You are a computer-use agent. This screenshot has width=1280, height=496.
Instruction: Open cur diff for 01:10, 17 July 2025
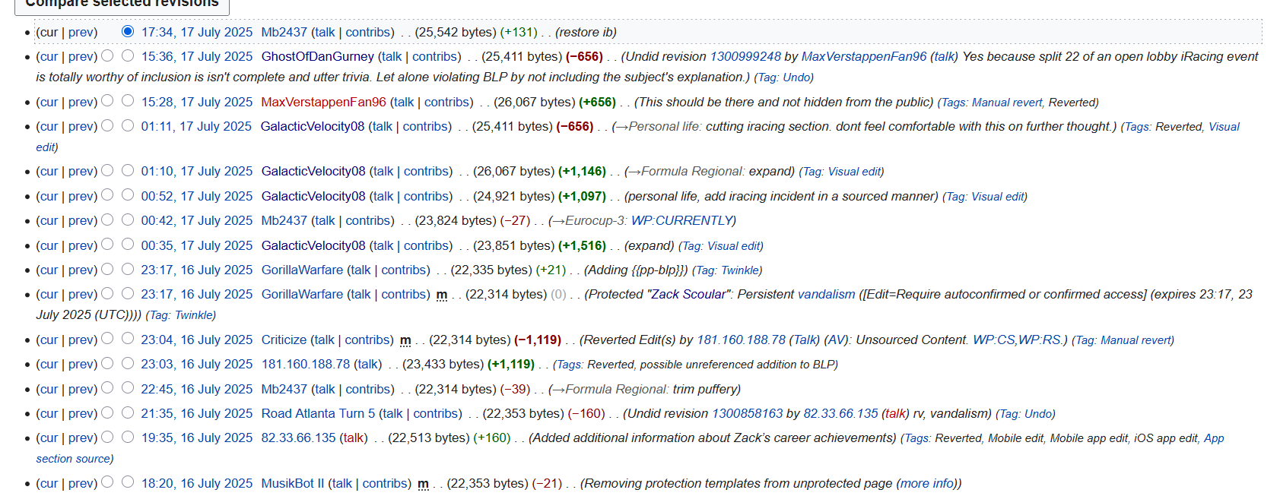point(49,172)
